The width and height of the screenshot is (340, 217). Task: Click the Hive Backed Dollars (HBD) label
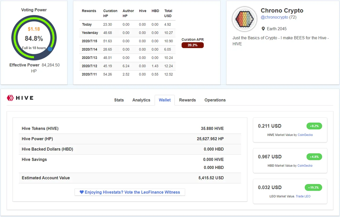(x=48, y=149)
